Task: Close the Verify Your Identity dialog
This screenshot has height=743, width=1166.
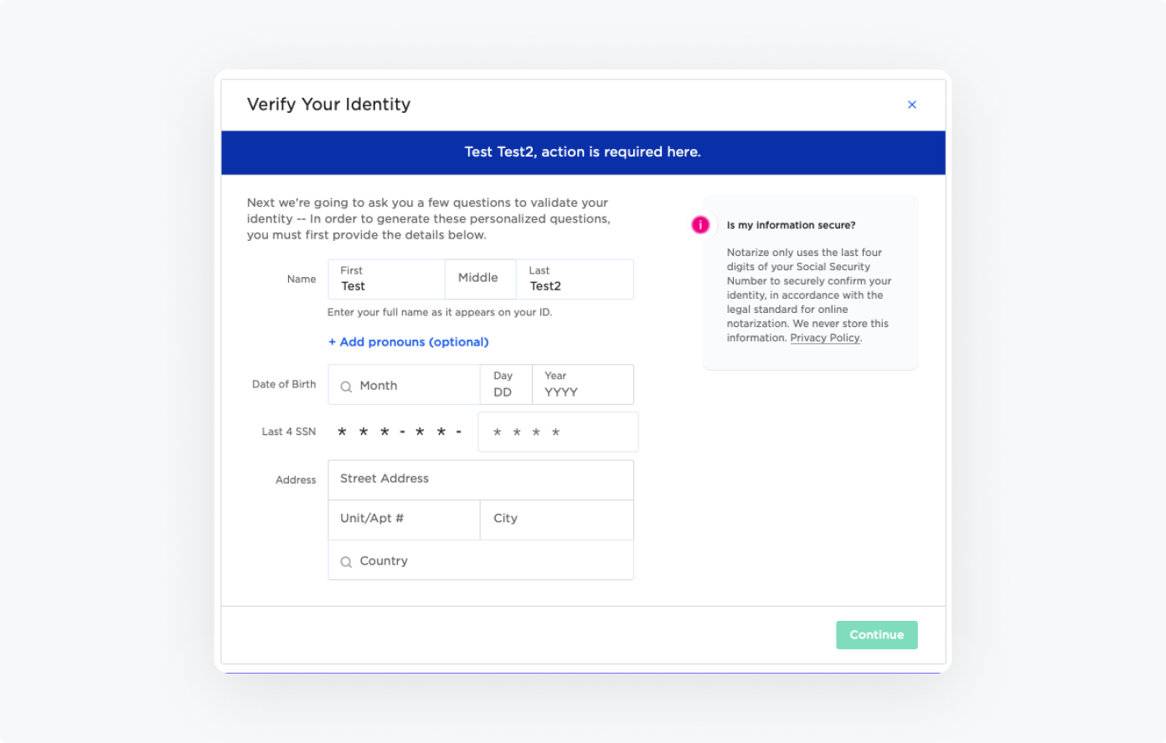Action: pyautogui.click(x=912, y=105)
